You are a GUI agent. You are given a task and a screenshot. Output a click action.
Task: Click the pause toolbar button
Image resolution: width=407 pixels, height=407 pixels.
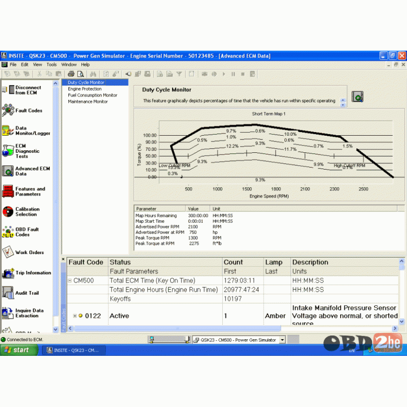[233, 74]
